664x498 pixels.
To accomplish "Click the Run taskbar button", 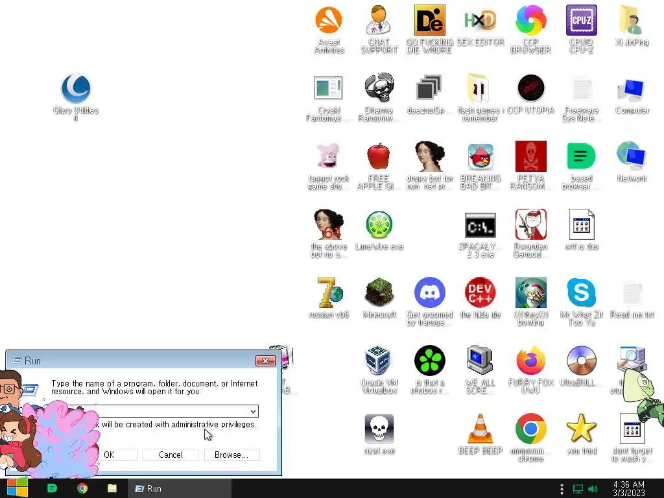I will 180,488.
